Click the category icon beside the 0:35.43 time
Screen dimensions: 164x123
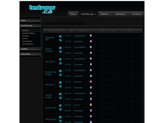click(60, 105)
